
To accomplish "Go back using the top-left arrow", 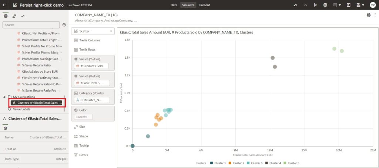I will 4,5.
